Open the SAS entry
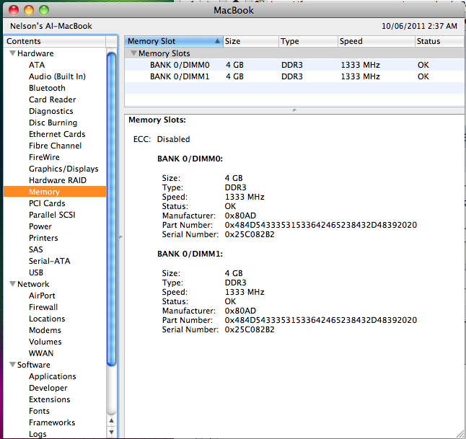Screen dimensions: 466x439 (x=35, y=249)
